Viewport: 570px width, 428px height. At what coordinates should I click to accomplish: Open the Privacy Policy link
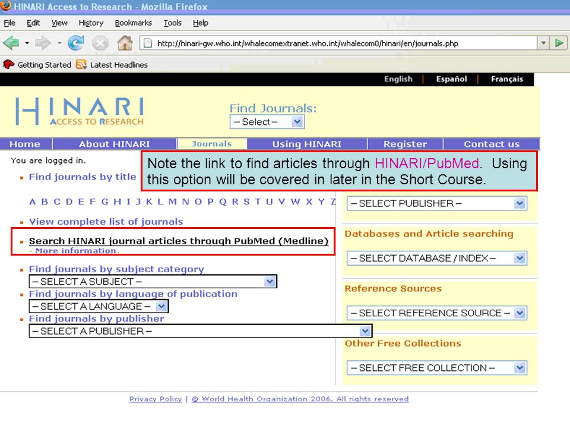pyautogui.click(x=156, y=399)
